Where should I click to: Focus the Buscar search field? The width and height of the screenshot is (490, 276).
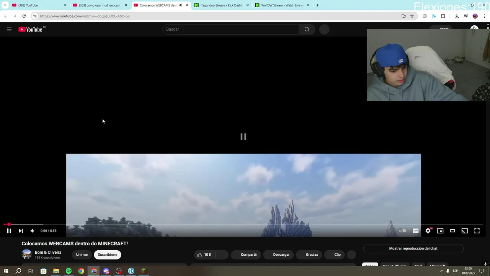click(231, 30)
